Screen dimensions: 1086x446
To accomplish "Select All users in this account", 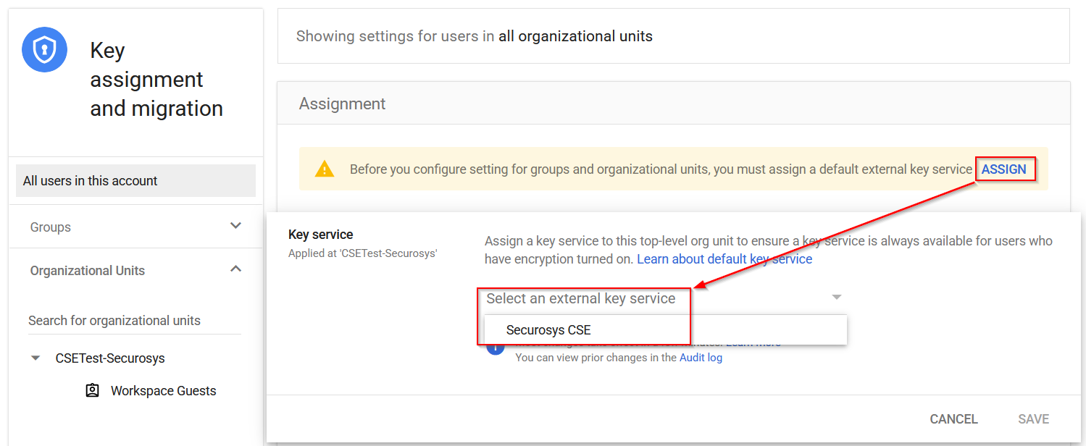I will (135, 181).
